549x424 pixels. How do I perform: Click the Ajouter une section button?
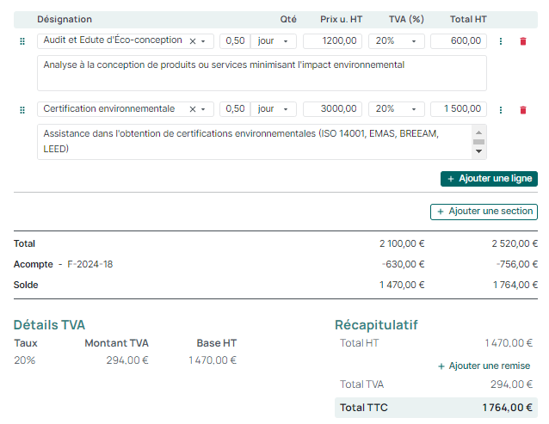[x=484, y=212]
